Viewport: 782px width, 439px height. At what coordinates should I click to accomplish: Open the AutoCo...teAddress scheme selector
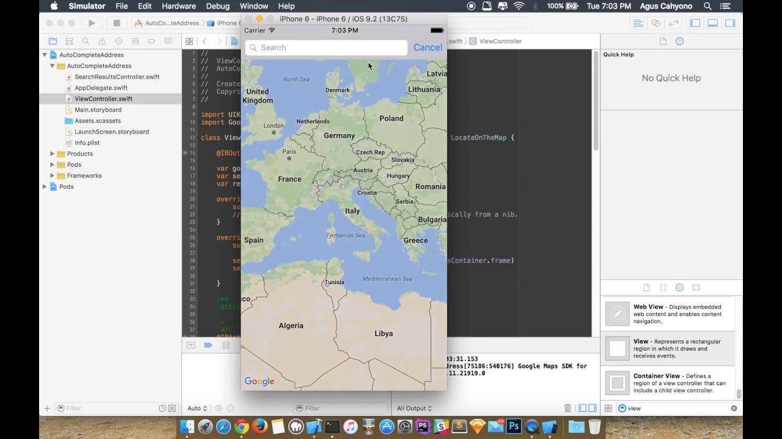(167, 23)
